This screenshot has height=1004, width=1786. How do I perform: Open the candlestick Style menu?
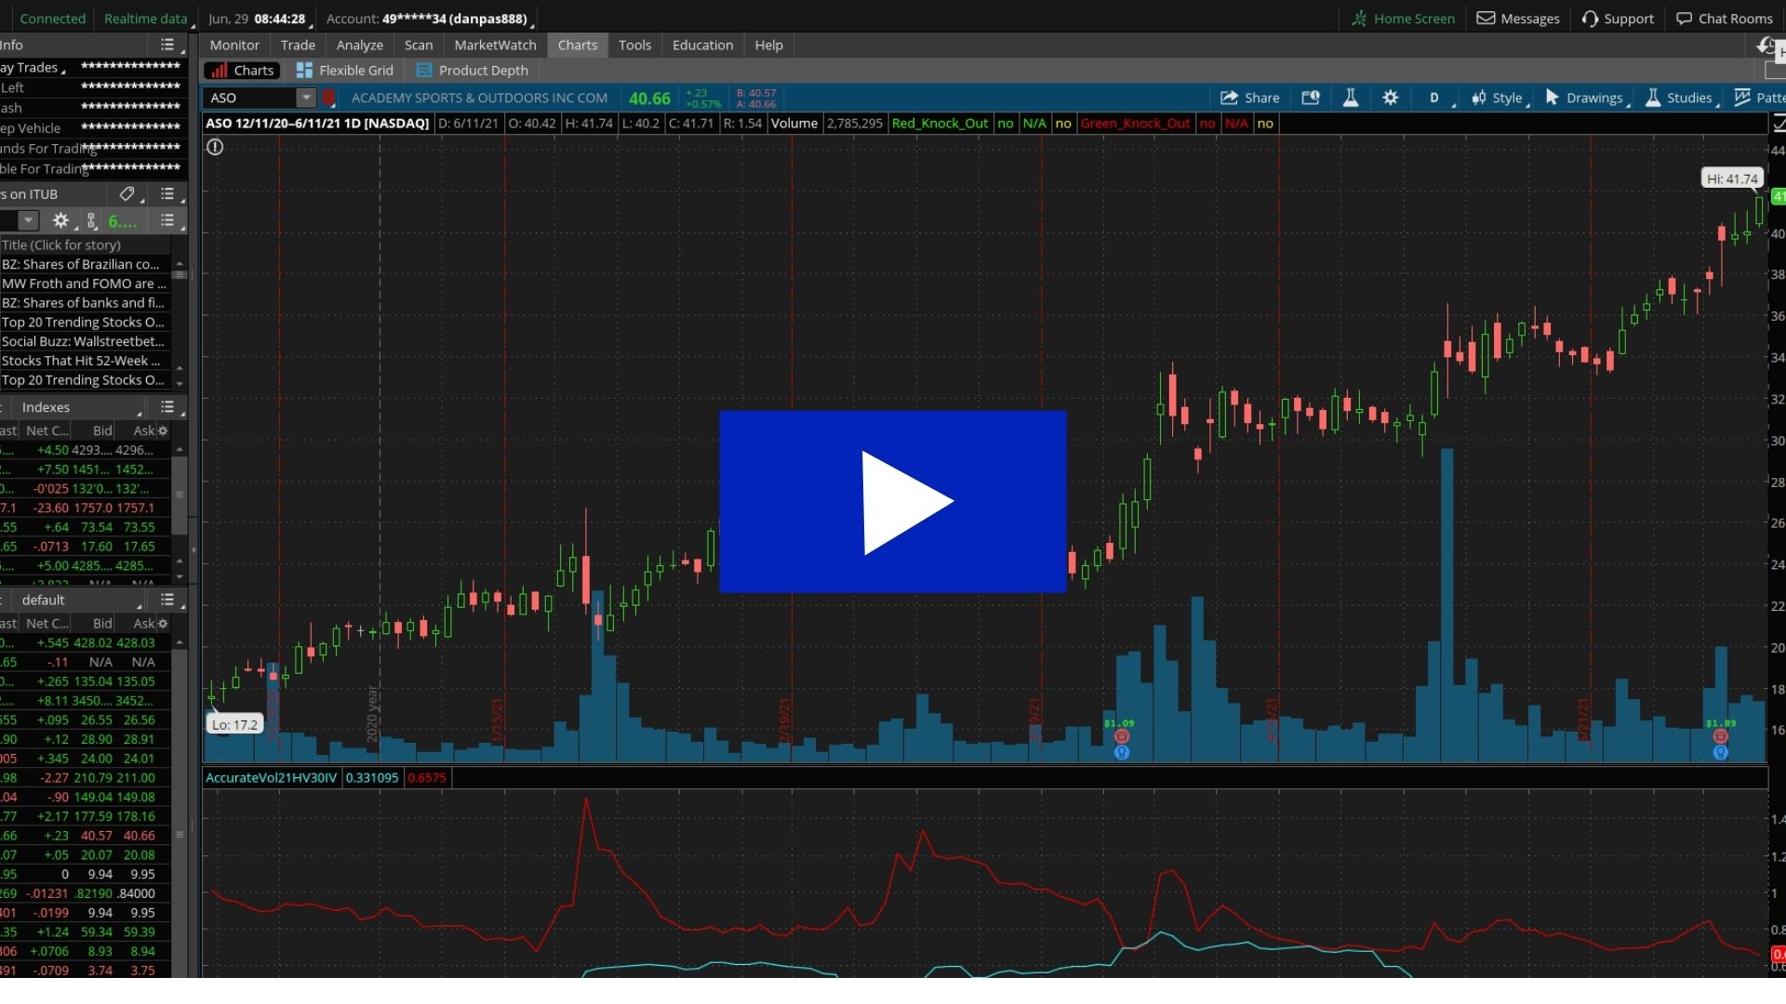tap(1497, 98)
